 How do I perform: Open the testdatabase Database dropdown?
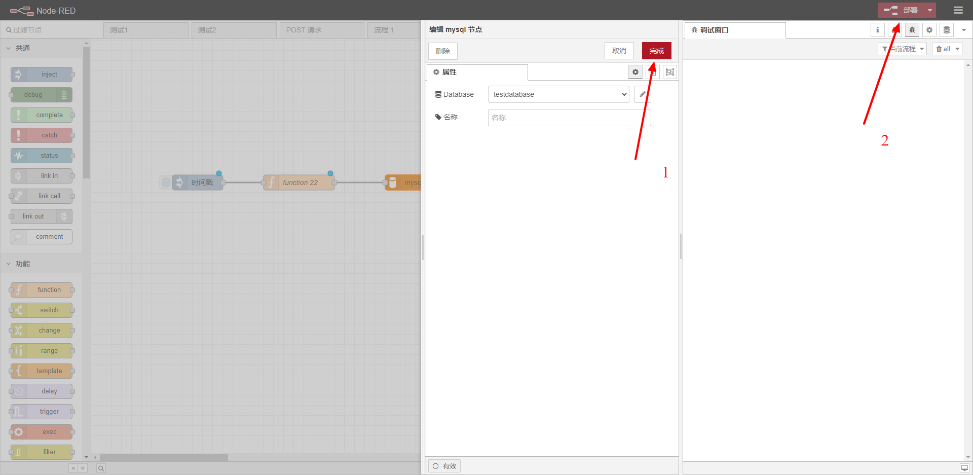tap(558, 94)
